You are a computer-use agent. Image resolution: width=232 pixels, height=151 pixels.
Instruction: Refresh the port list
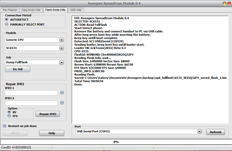216,132
